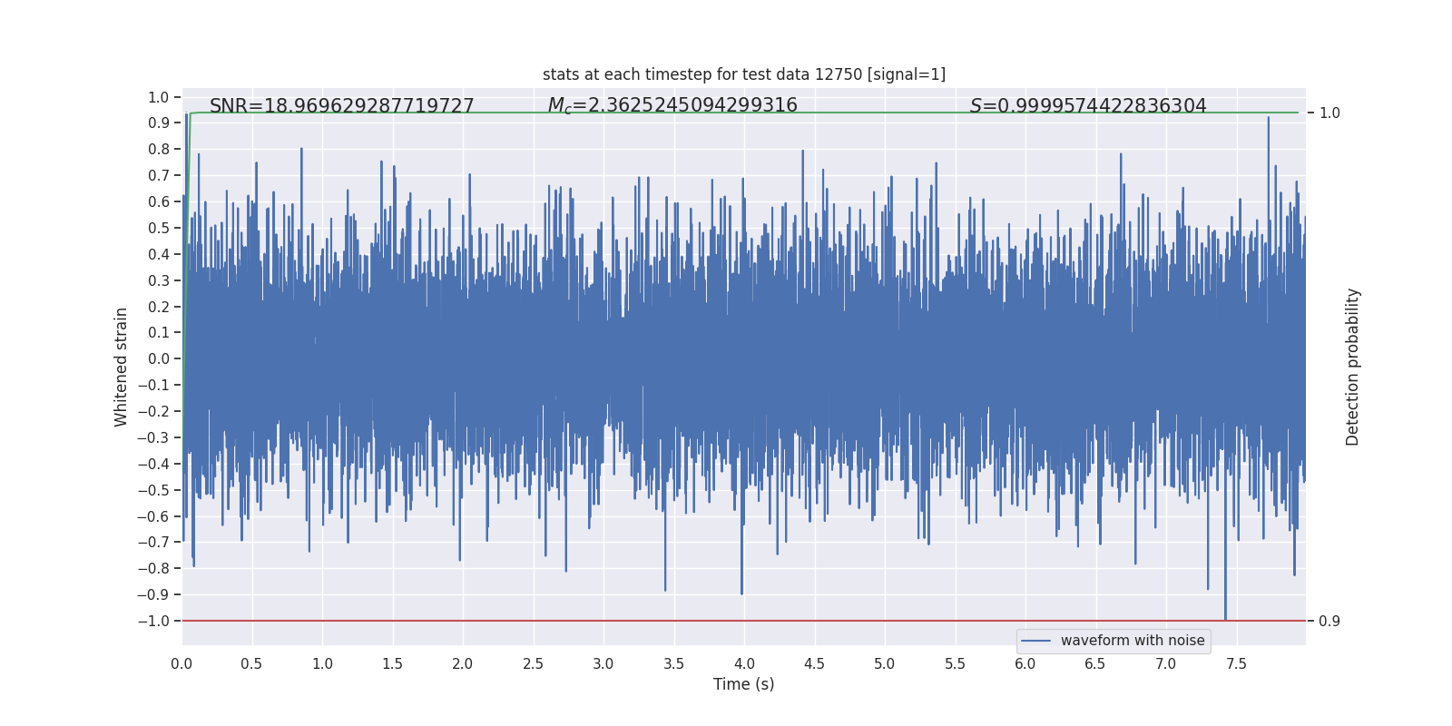Click the 'waveform with noise' legend text
1452x726 pixels.
(1133, 641)
